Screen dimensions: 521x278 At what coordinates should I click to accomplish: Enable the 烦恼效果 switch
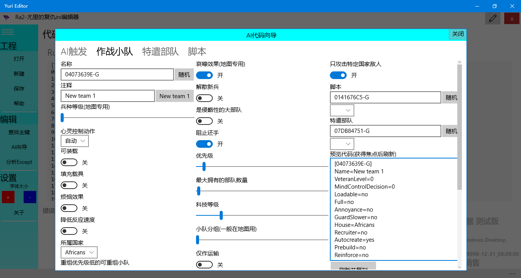tap(69, 208)
